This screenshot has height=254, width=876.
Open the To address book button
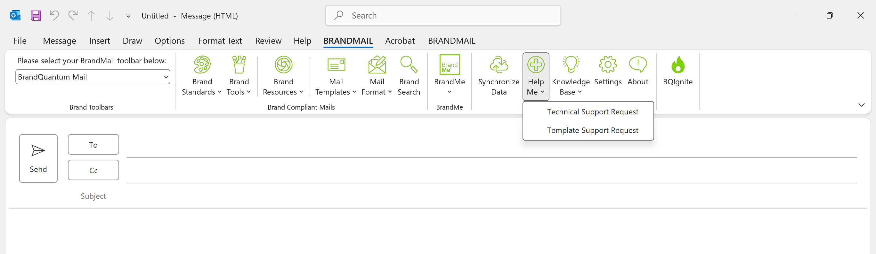pos(93,144)
